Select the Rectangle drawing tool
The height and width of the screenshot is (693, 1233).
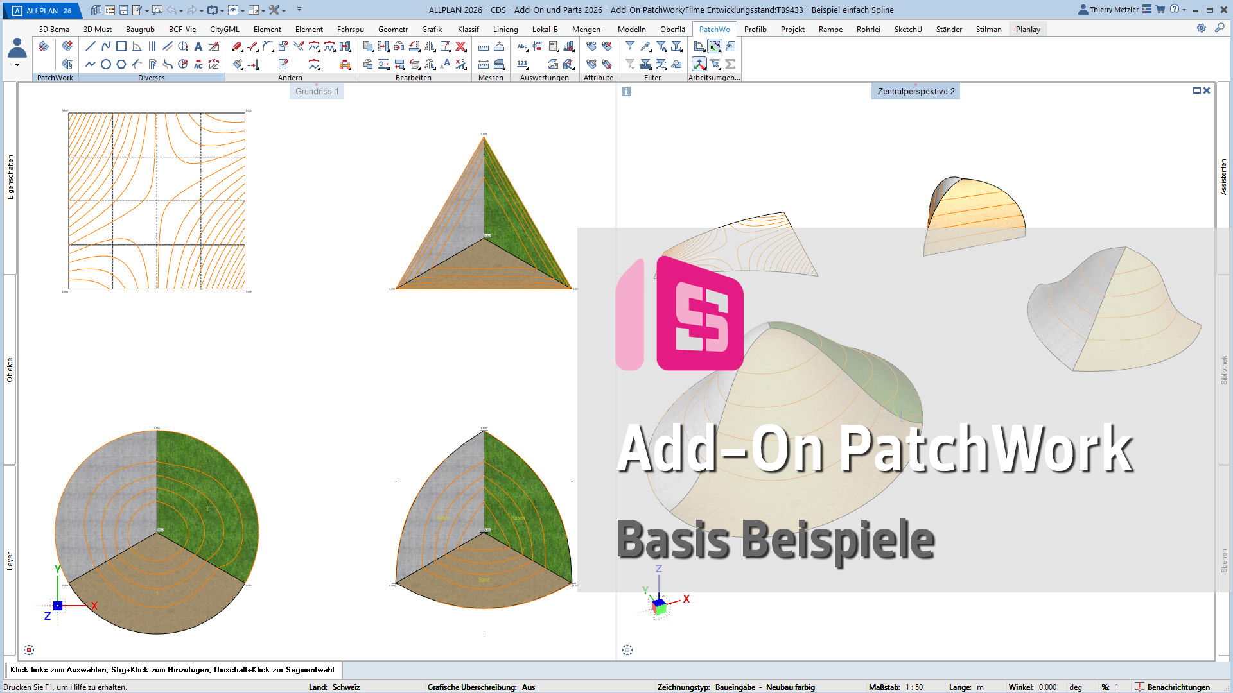click(121, 46)
